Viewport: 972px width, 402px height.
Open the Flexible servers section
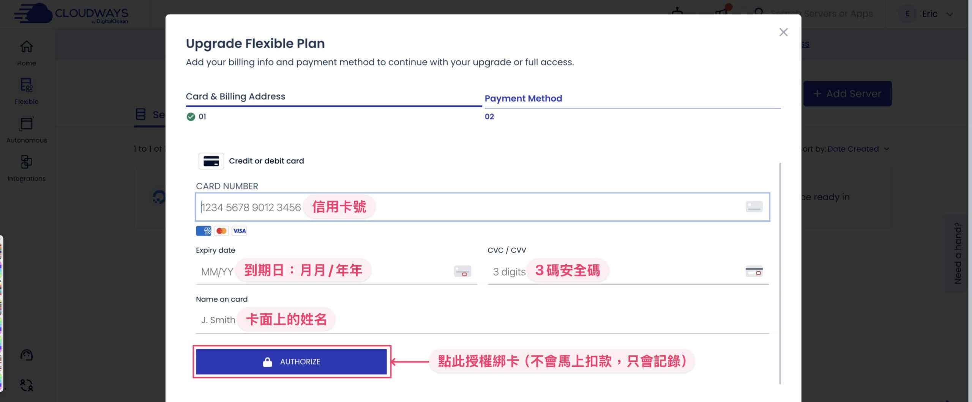pyautogui.click(x=26, y=85)
